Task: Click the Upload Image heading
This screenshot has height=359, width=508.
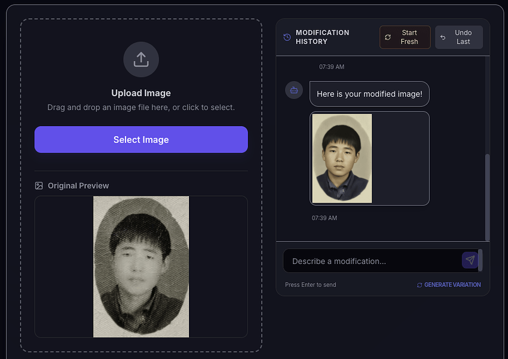Action: pyautogui.click(x=141, y=93)
